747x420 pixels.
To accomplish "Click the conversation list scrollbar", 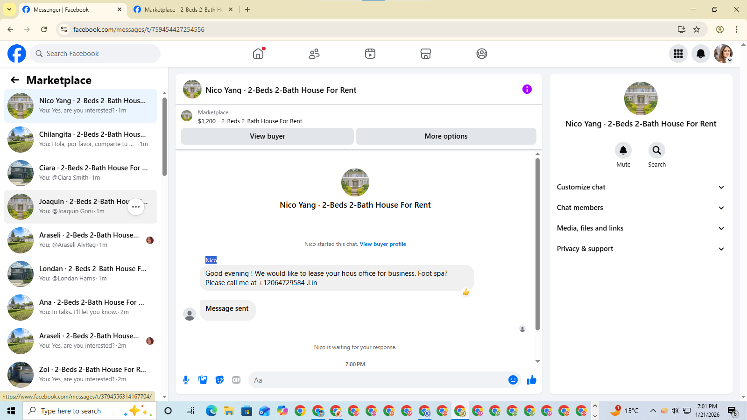I will pyautogui.click(x=164, y=136).
